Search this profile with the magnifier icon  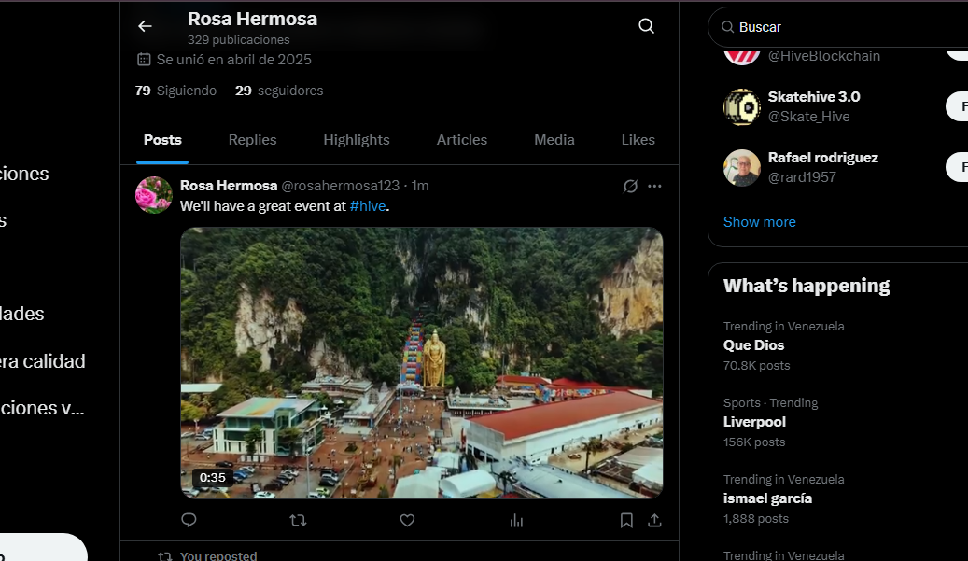[646, 26]
